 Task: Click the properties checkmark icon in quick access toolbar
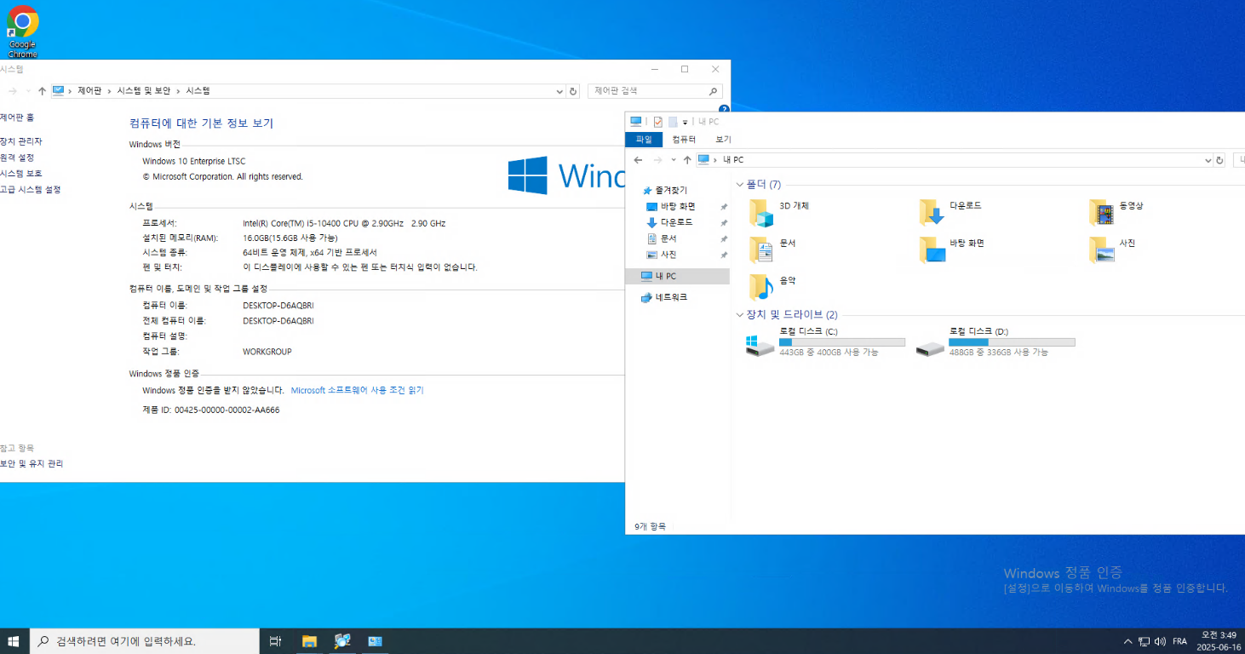click(657, 122)
